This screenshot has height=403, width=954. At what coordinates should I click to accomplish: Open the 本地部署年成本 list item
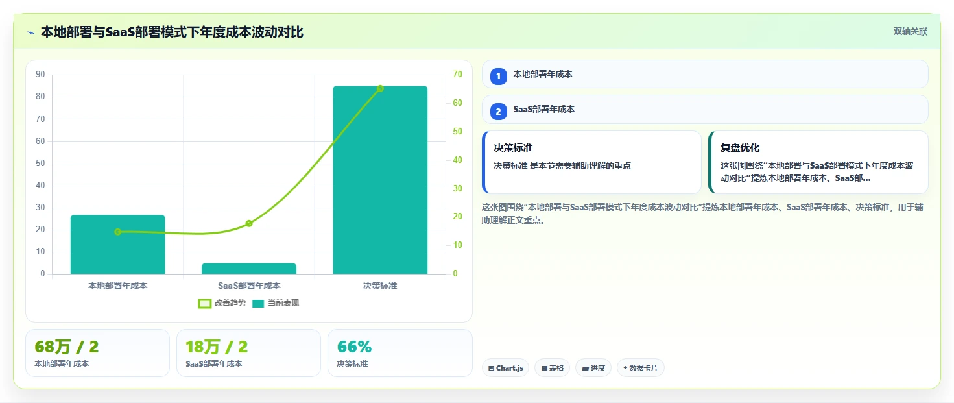click(x=705, y=74)
